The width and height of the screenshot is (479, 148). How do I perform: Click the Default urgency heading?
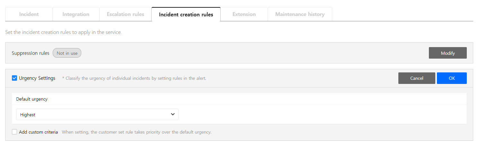coord(32,99)
